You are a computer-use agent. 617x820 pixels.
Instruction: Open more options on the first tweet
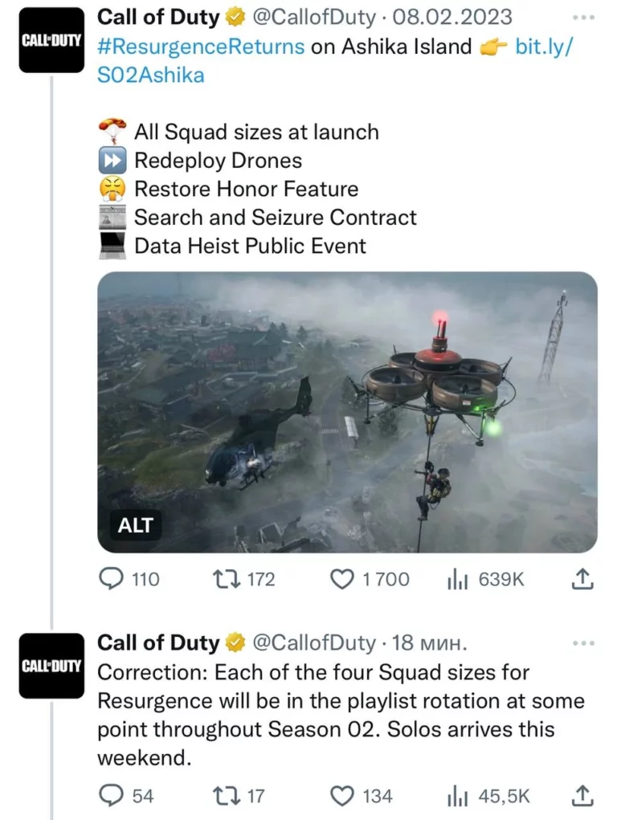click(583, 18)
